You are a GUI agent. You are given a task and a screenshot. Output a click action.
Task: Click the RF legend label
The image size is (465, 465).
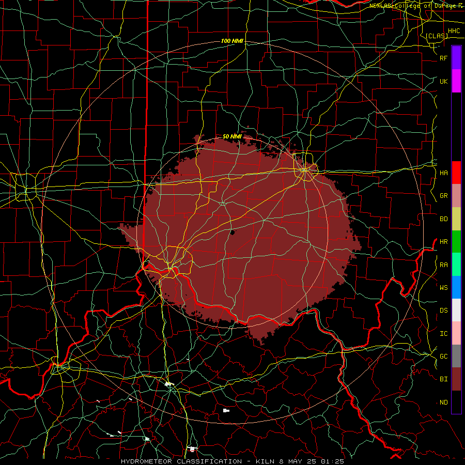point(444,58)
